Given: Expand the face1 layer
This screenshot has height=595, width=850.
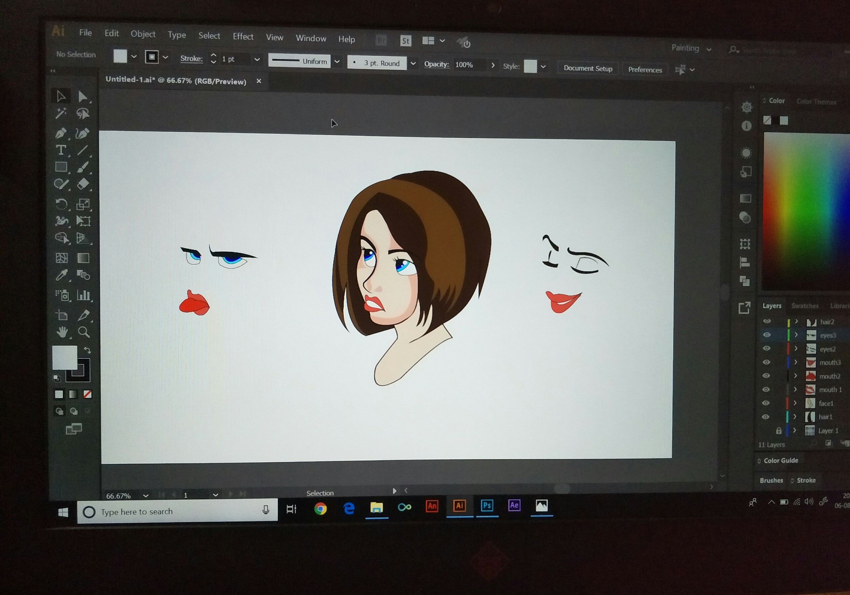Looking at the screenshot, I should [x=795, y=403].
